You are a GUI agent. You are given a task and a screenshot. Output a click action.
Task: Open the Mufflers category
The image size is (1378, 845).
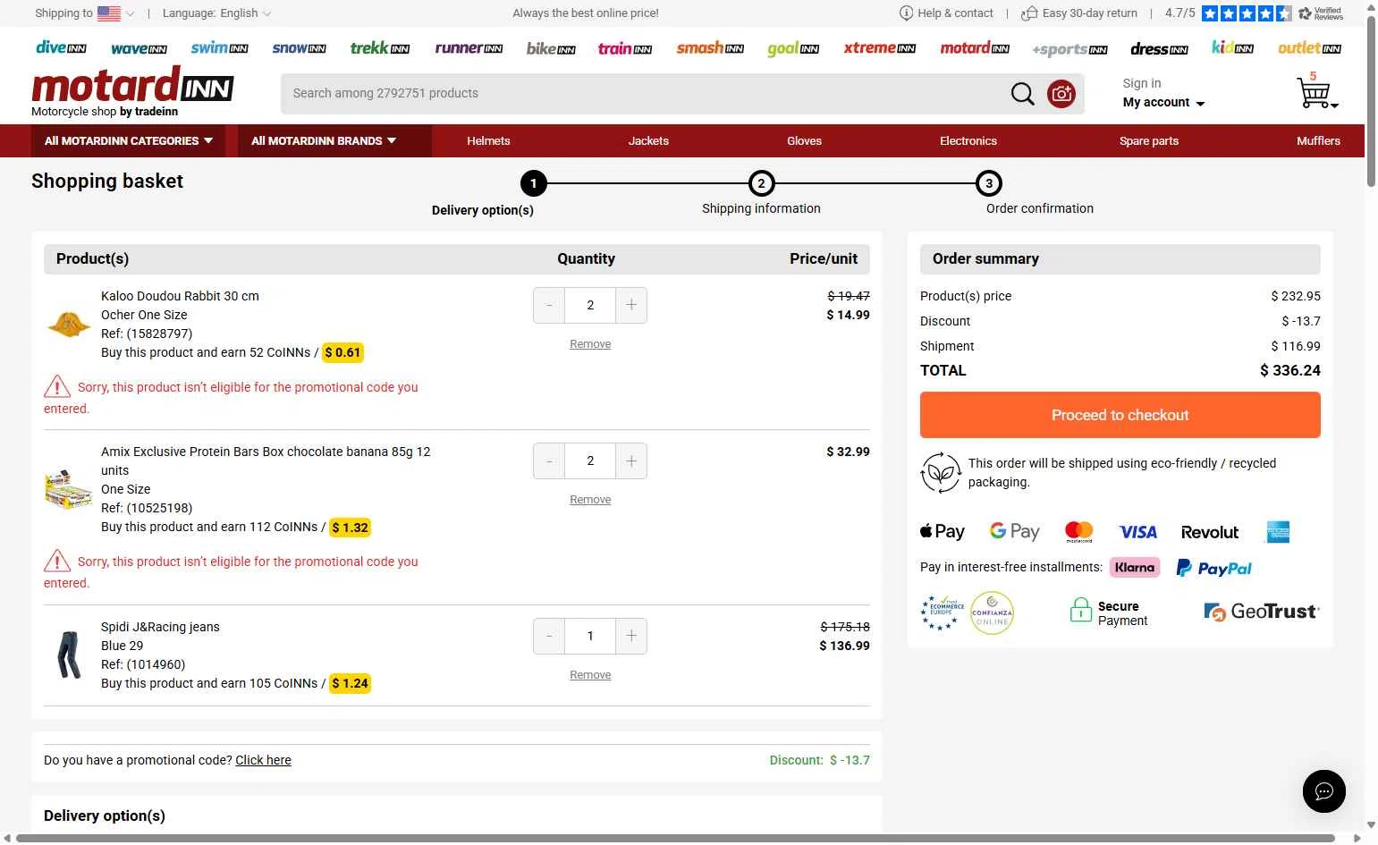[x=1318, y=141]
